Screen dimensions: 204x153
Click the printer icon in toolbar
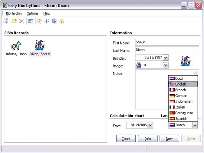pyautogui.click(x=6, y=21)
